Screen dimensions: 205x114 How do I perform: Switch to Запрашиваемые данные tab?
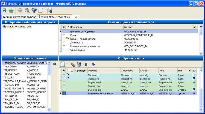pos(54,17)
